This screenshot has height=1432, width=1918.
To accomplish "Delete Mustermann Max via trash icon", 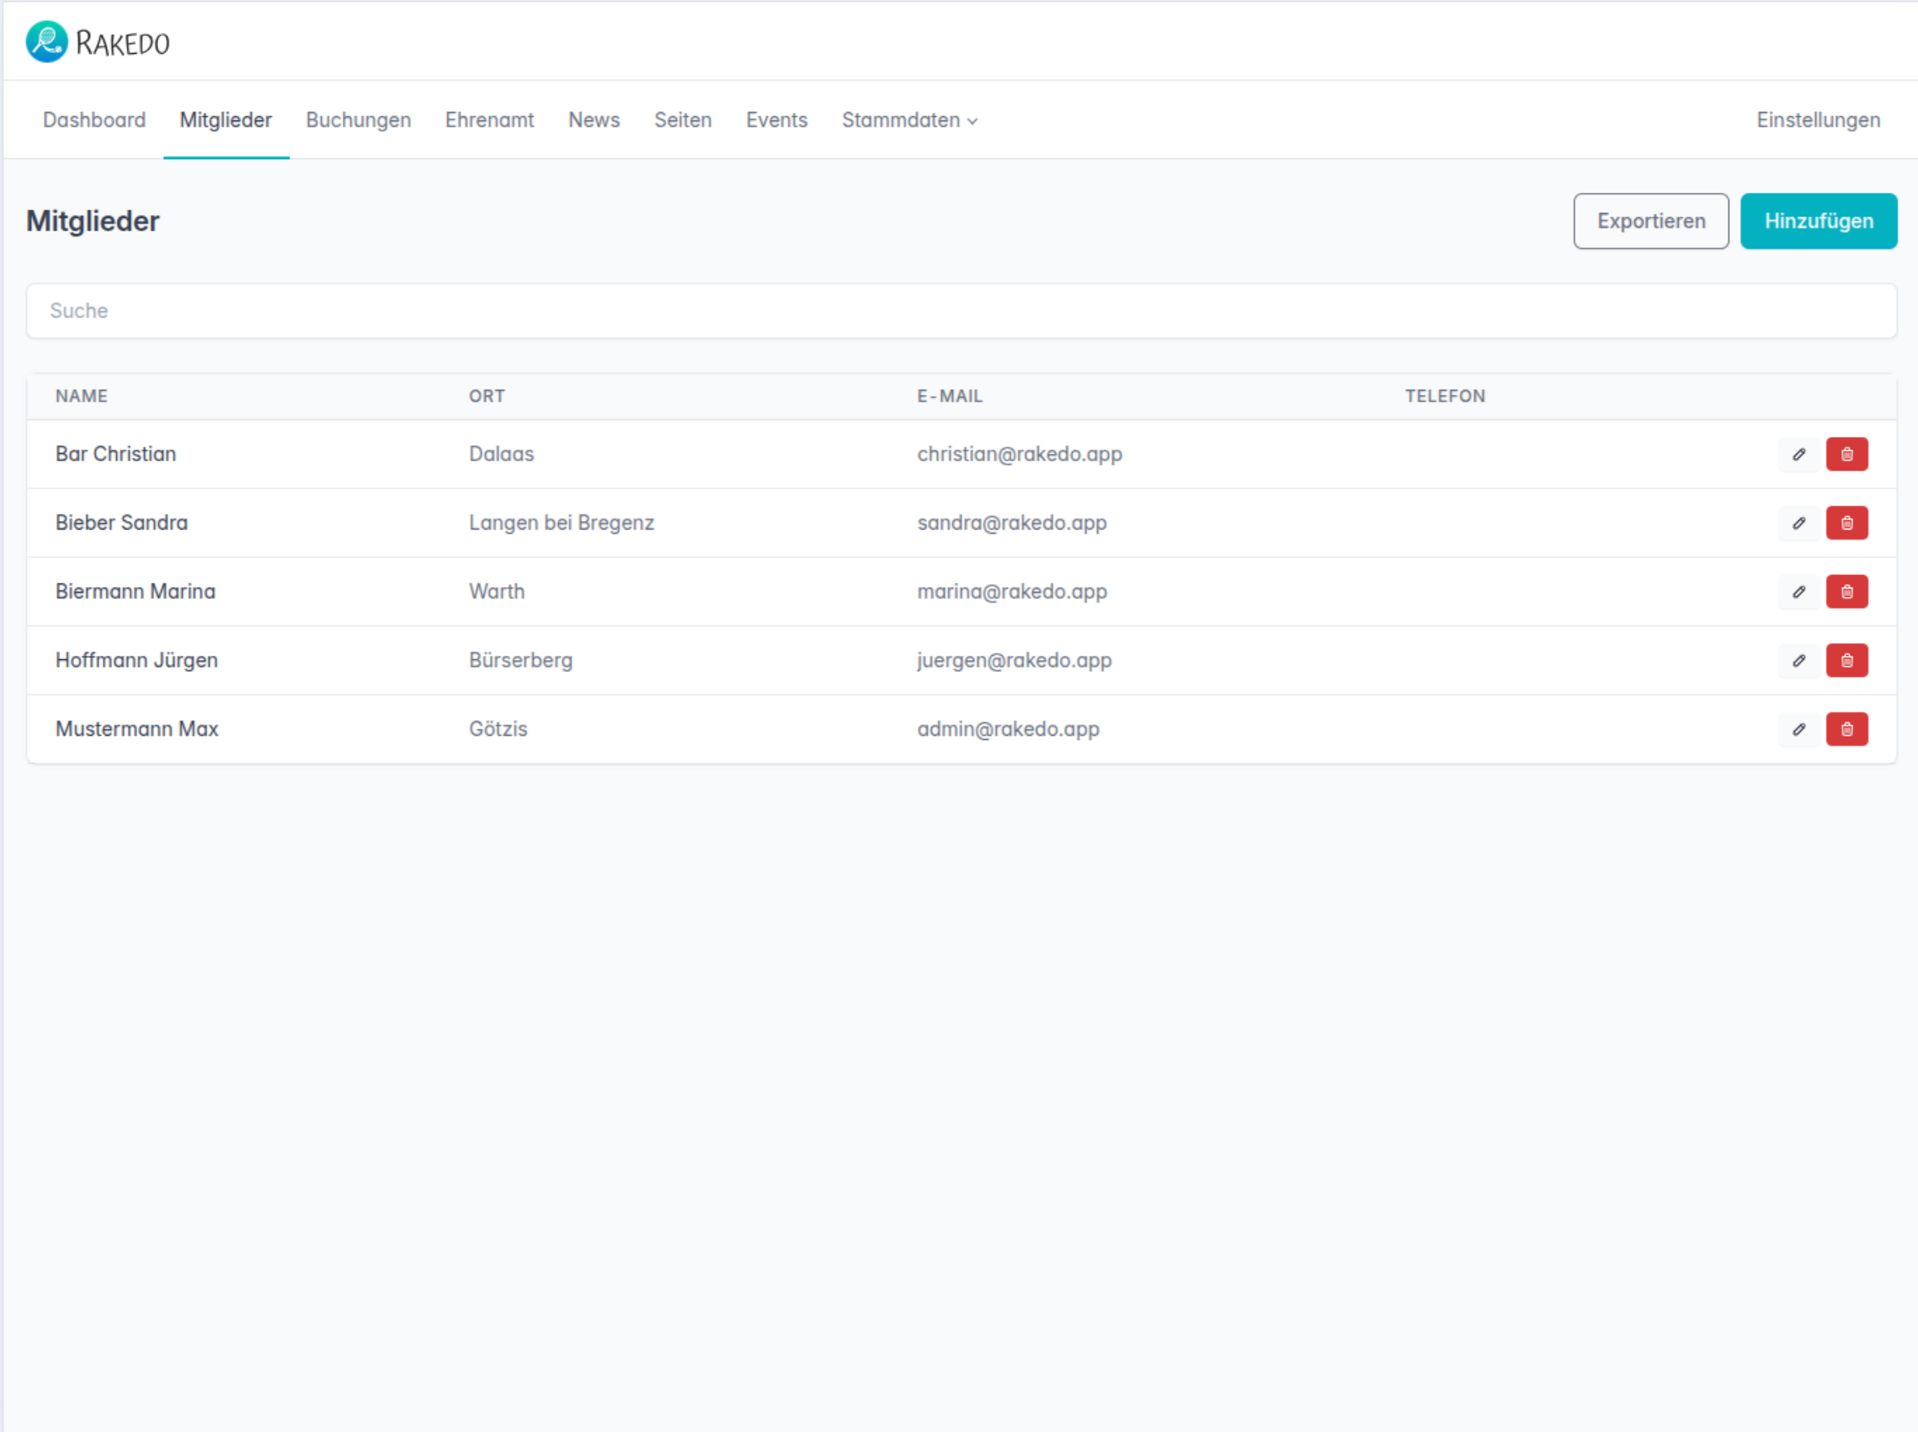I will 1847,729.
